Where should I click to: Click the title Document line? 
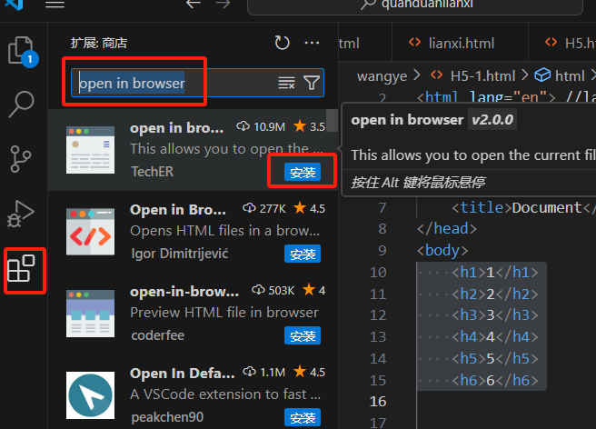pyautogui.click(x=524, y=208)
